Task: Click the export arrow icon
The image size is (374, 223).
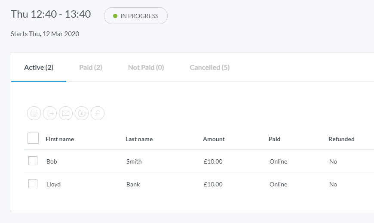Action: 50,114
